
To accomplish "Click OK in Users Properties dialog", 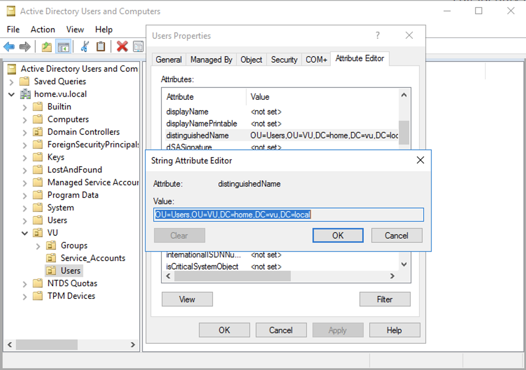I will click(x=224, y=330).
